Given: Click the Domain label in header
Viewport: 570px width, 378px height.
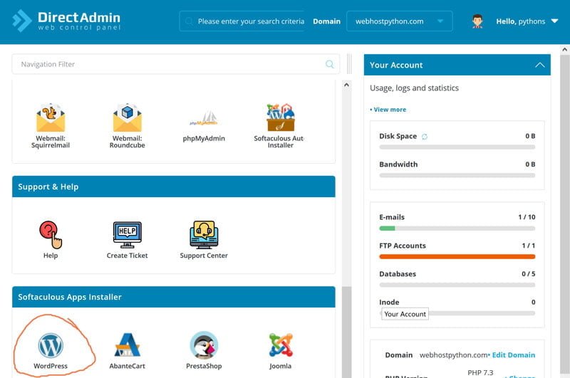Looking at the screenshot, I should click(326, 21).
